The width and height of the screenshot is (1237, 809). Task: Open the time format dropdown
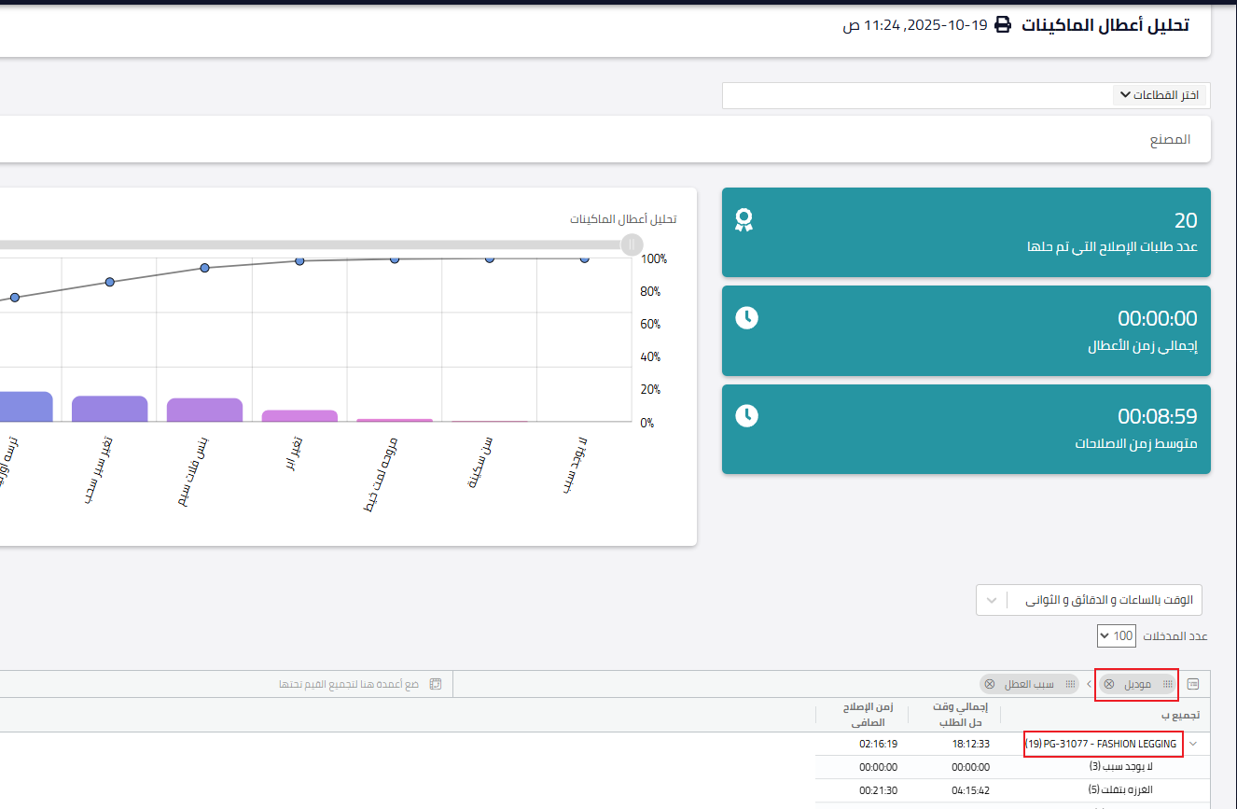click(1089, 600)
